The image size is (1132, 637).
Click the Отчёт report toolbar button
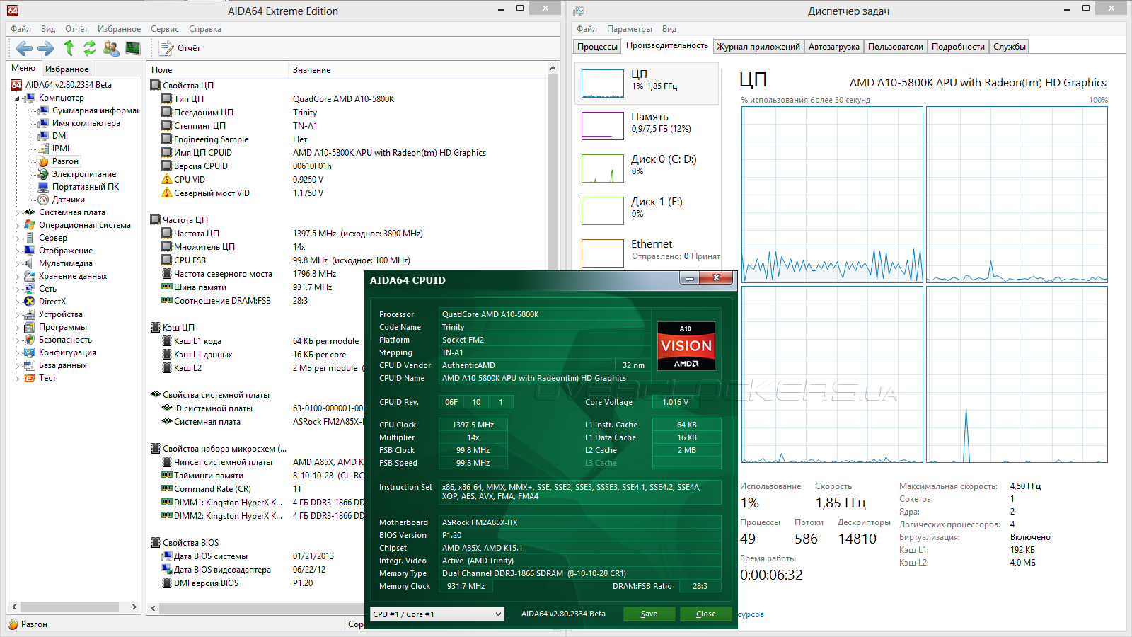tap(180, 48)
